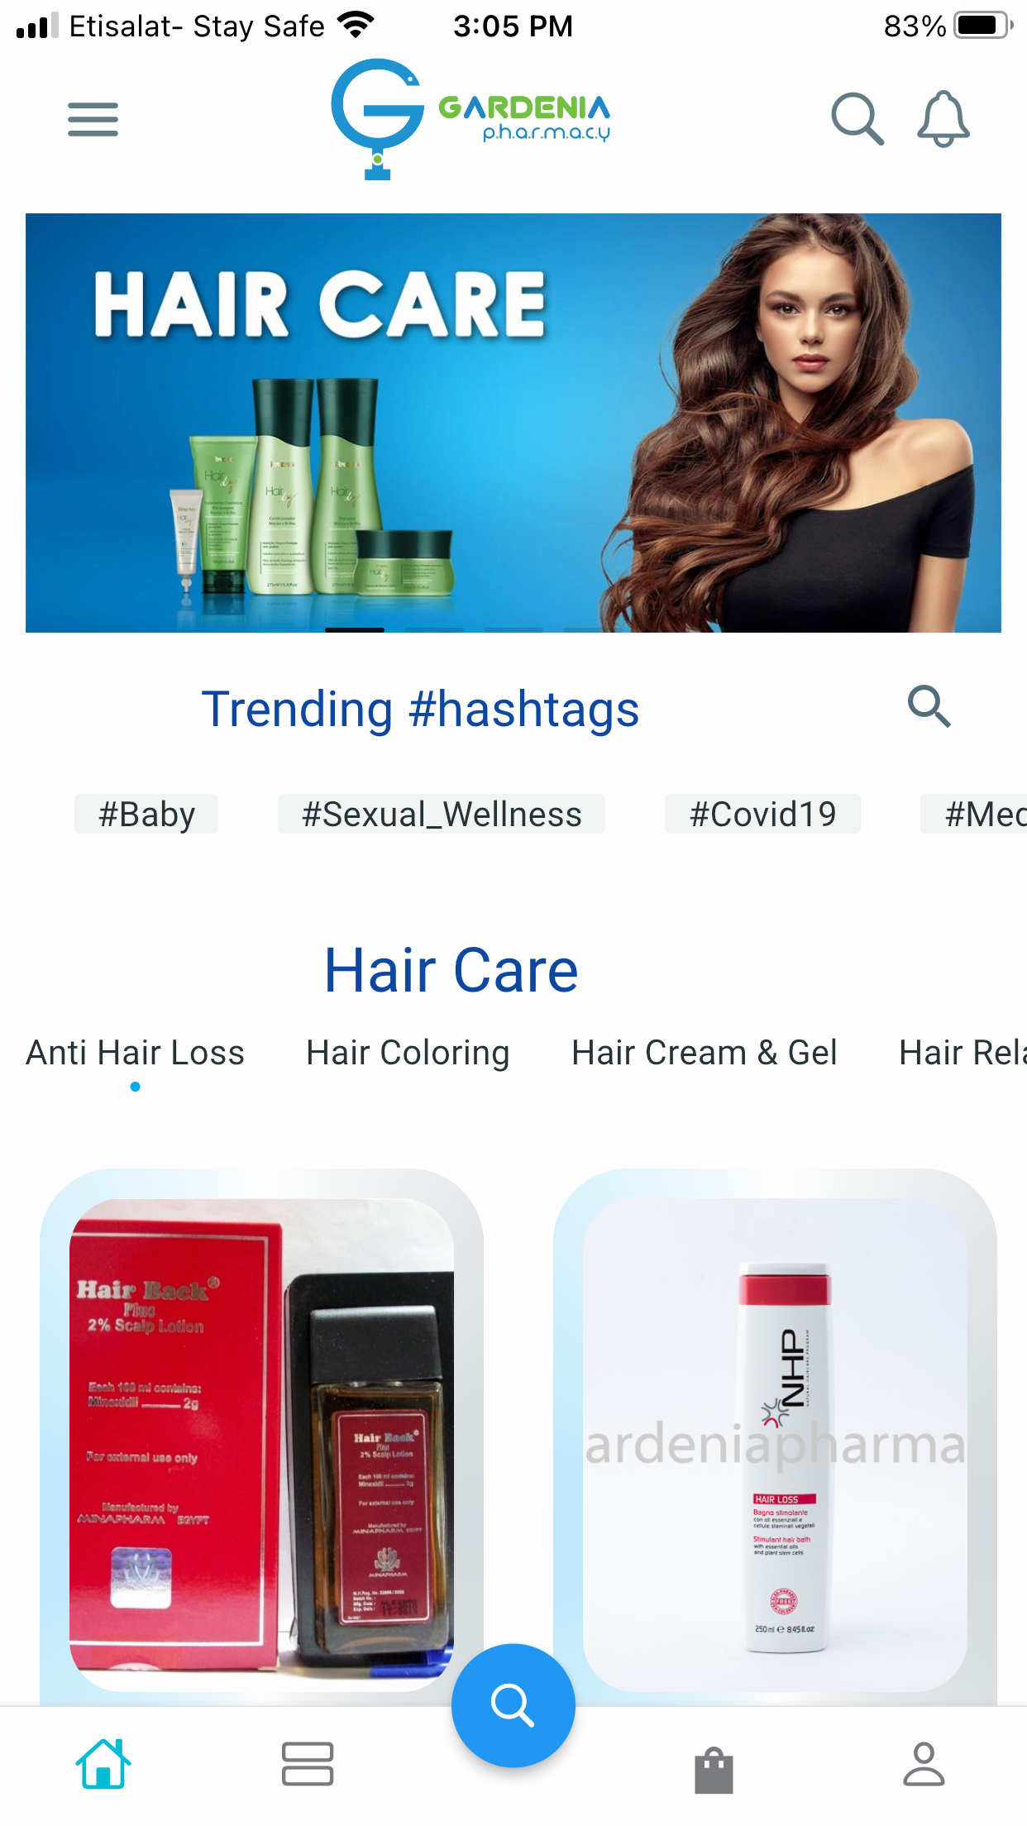Select the #Covid19 hashtag
The image size is (1027, 1826).
pyautogui.click(x=762, y=814)
